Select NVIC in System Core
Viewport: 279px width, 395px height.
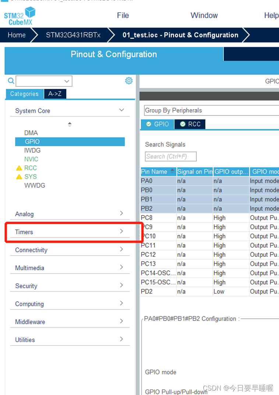tap(31, 159)
